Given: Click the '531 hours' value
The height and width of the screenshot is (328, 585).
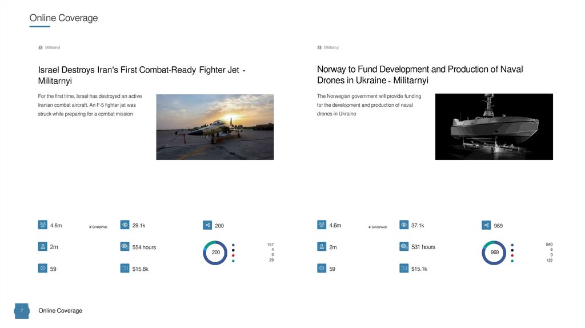Looking at the screenshot, I should 423,247.
